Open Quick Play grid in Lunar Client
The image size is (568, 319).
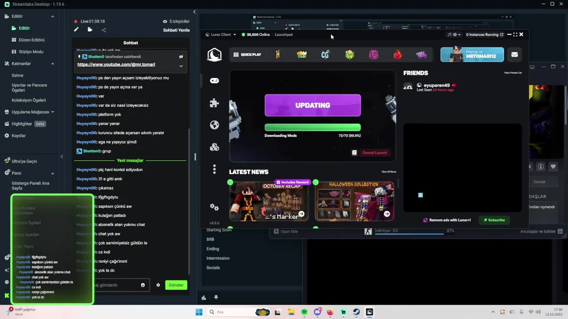pyautogui.click(x=248, y=54)
